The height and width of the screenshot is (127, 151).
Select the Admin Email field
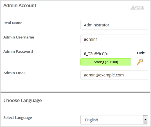pyautogui.click(x=114, y=75)
